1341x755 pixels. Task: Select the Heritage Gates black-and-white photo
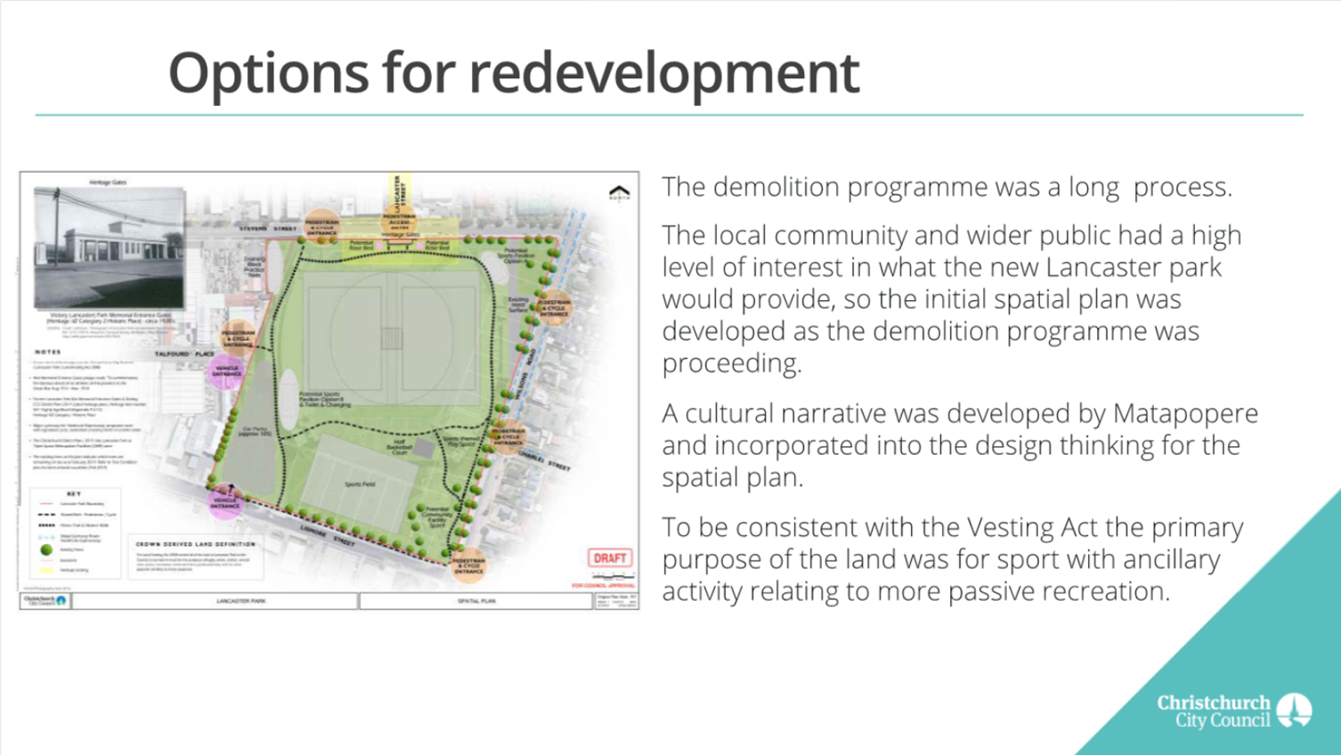(x=109, y=248)
